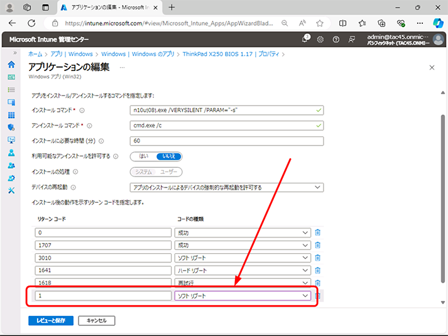Open the feedback icon in header
The height and width of the screenshot is (336, 448).
352,40
